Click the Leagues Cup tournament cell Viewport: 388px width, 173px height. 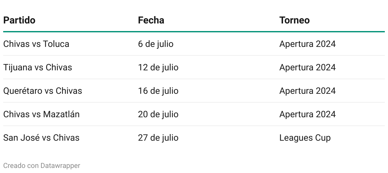(x=305, y=138)
